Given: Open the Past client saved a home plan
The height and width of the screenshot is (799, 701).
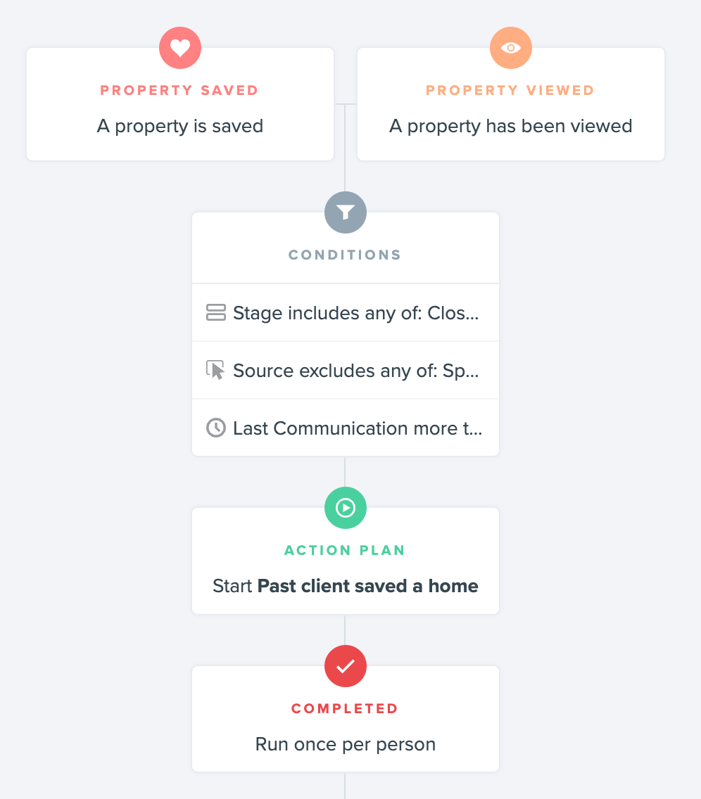Looking at the screenshot, I should tap(367, 586).
